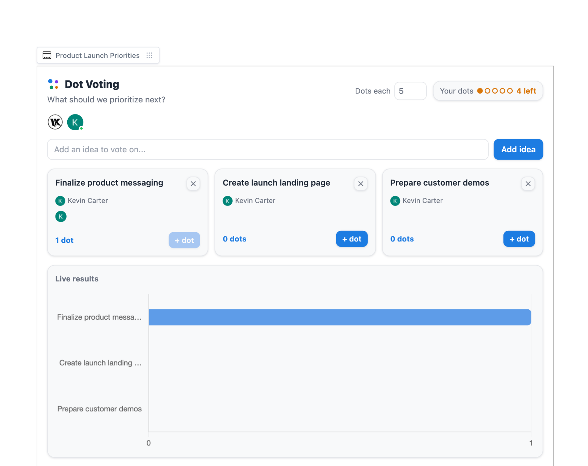Screen dimensions: 588x466
Task: Click chart label Finalize product messa...
Action: [99, 317]
